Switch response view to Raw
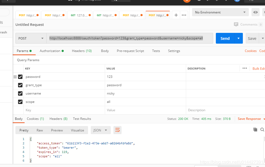Screen dimensions: 265x167 (40, 130)
